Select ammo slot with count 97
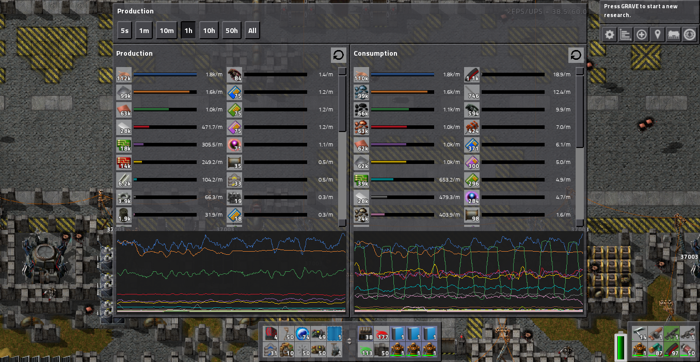This screenshot has height=362, width=700. [672, 349]
